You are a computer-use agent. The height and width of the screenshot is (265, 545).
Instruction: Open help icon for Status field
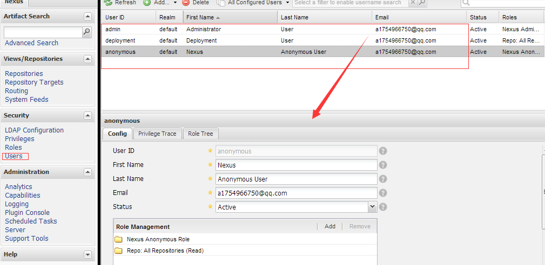(382, 207)
